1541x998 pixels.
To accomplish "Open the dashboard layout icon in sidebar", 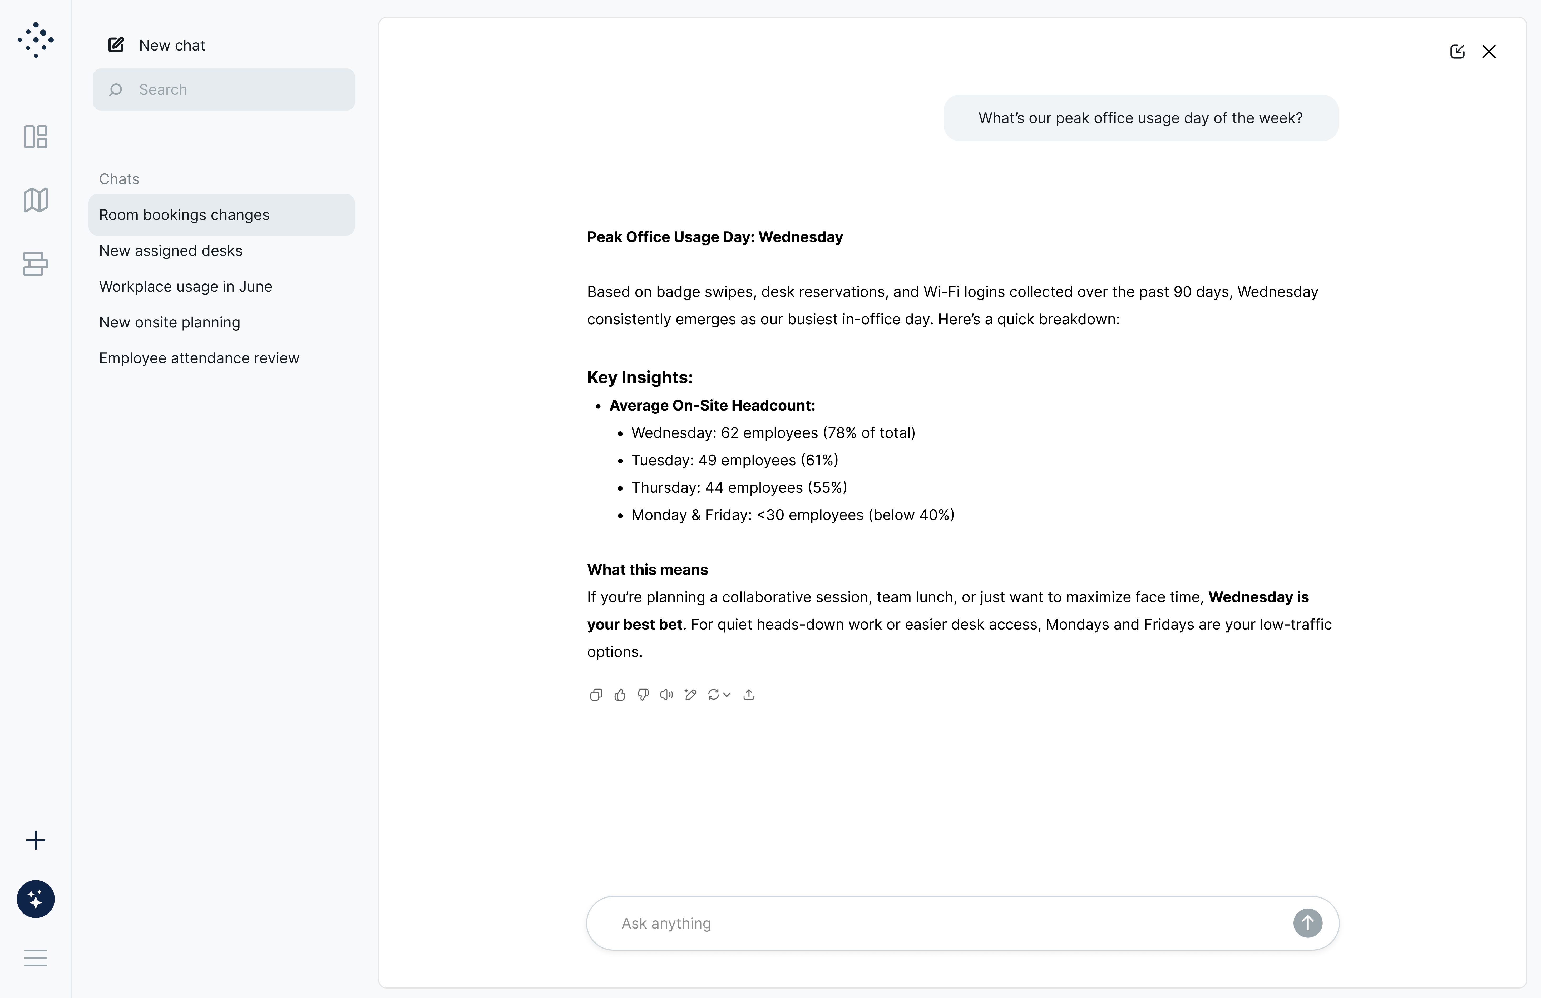I will tap(36, 137).
